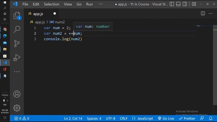Image resolution: width=217 pixels, height=122 pixels.
Task: Open the feedback icon in status bar
Action: click(x=202, y=118)
